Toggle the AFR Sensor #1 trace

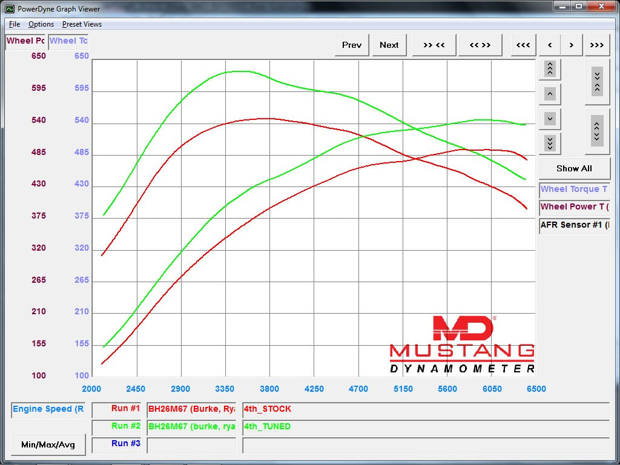coord(574,225)
